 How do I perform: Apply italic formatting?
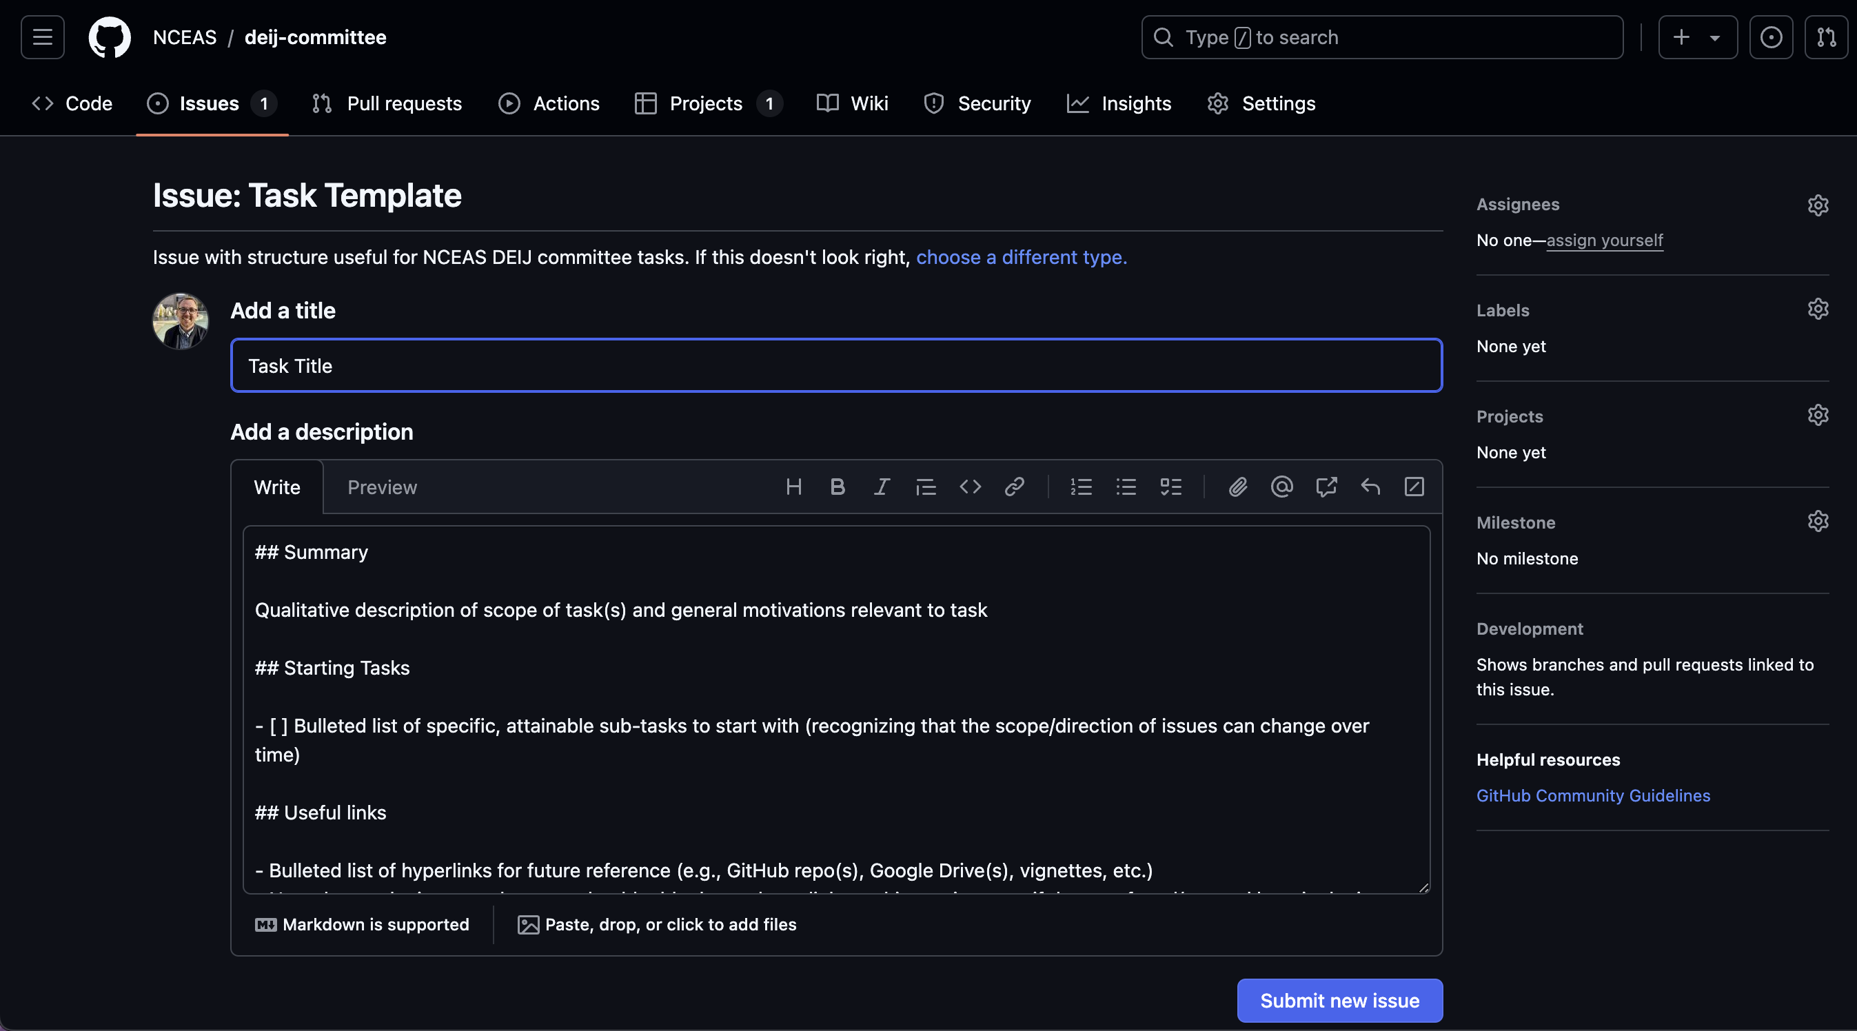[x=882, y=487]
